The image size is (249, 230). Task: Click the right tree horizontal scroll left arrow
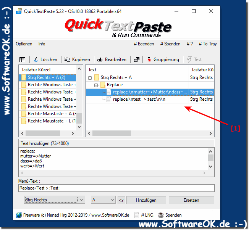(89, 133)
